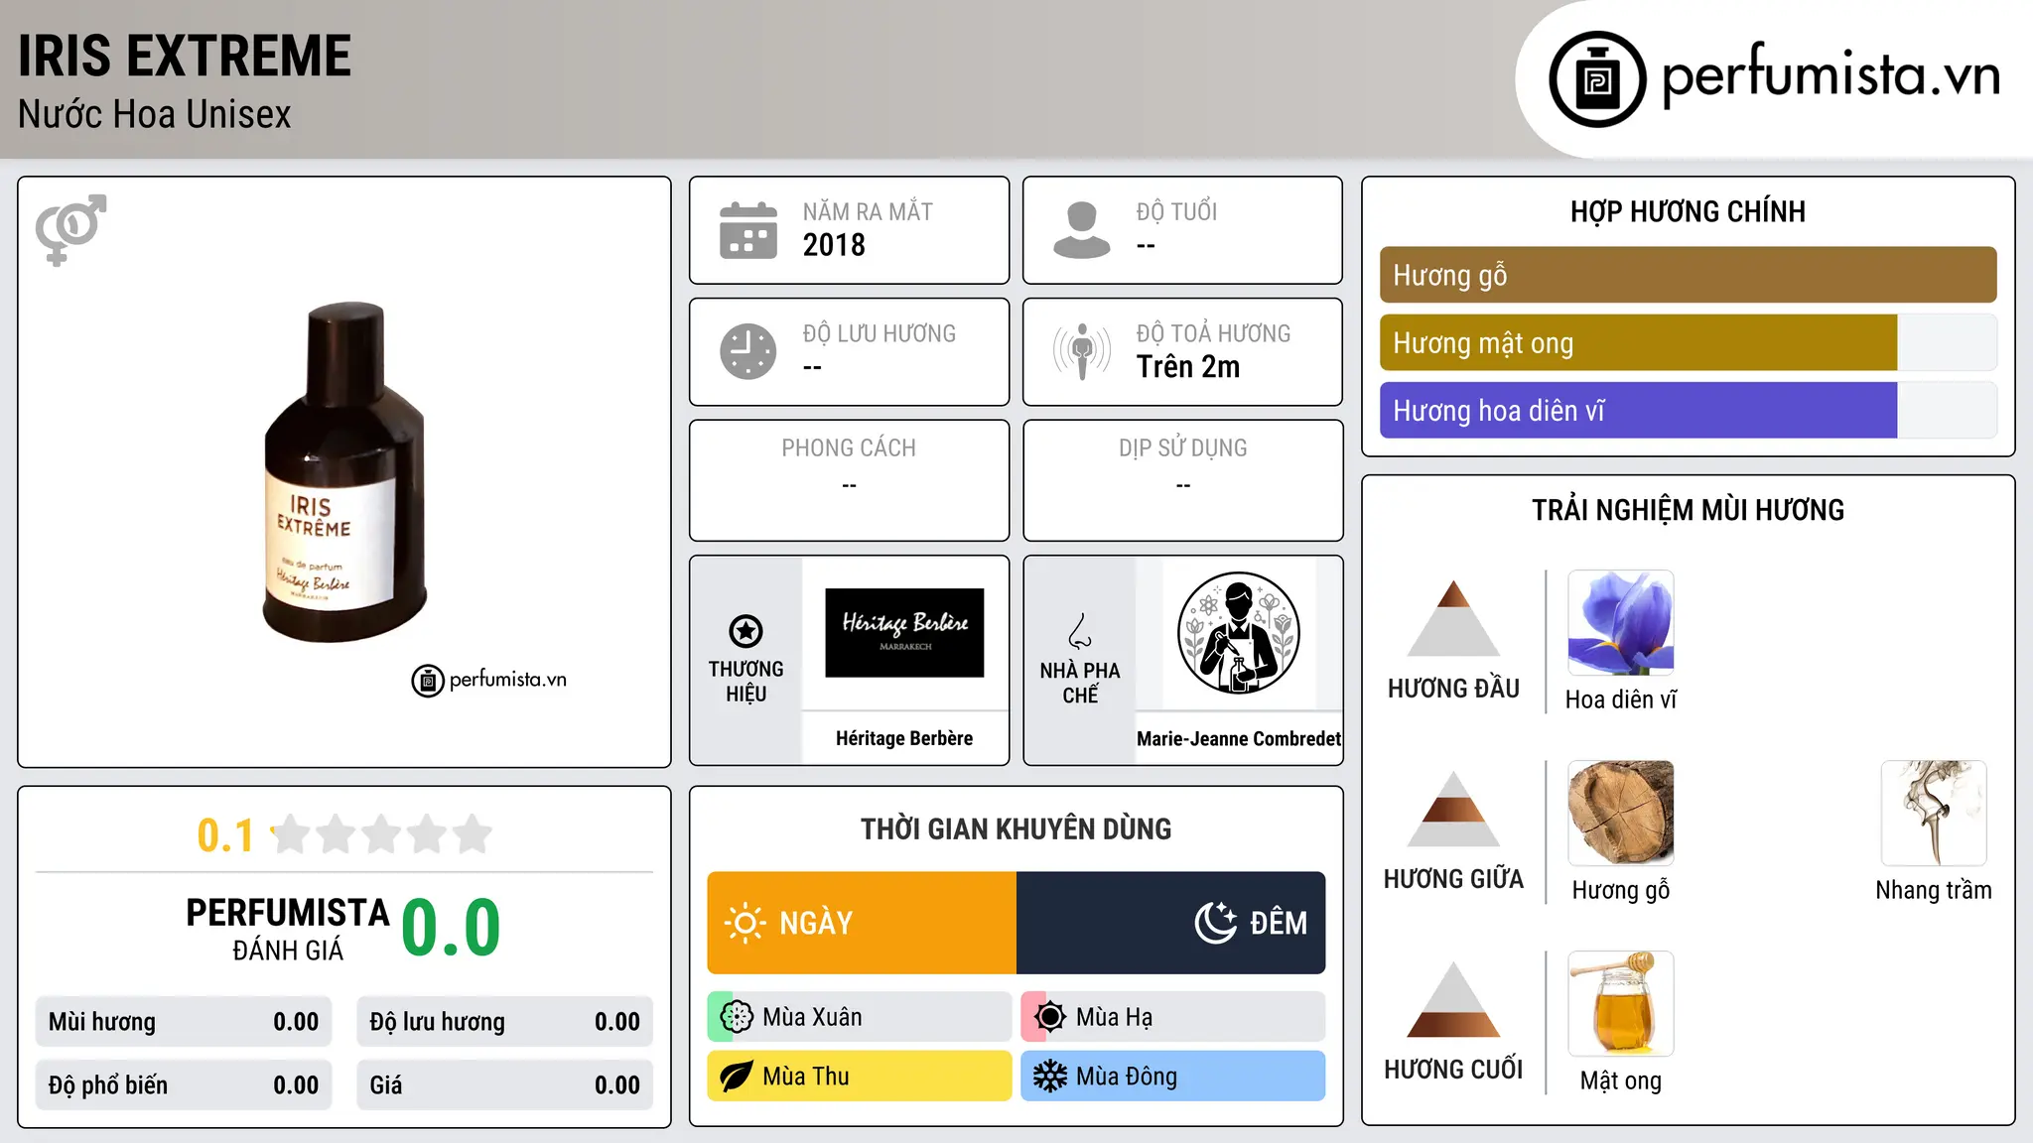Viewport: 2033px width, 1143px height.
Task: Click the launch year value 2018
Action: [834, 245]
